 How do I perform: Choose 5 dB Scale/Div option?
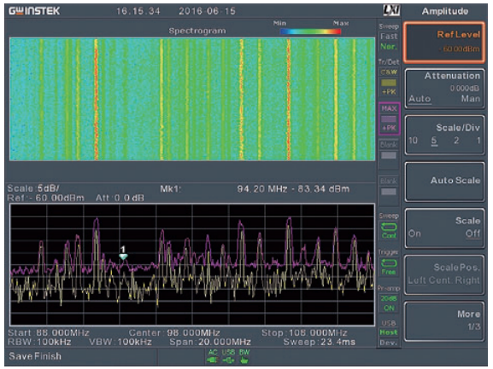pyautogui.click(x=434, y=141)
